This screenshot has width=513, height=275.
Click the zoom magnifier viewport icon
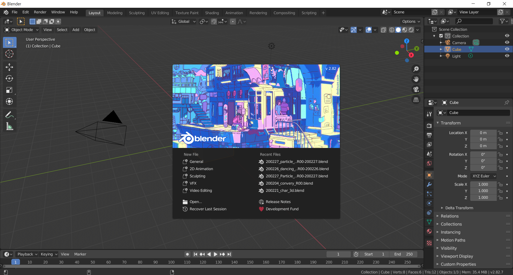(x=416, y=69)
